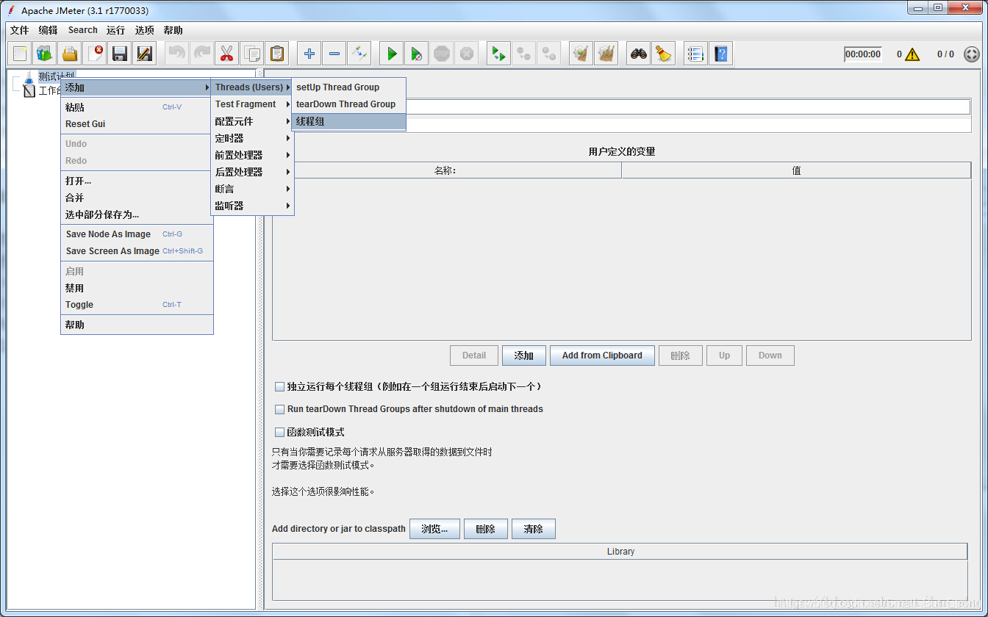Click Start no pauses icon
Viewport: 988px width, 617px height.
(x=417, y=54)
